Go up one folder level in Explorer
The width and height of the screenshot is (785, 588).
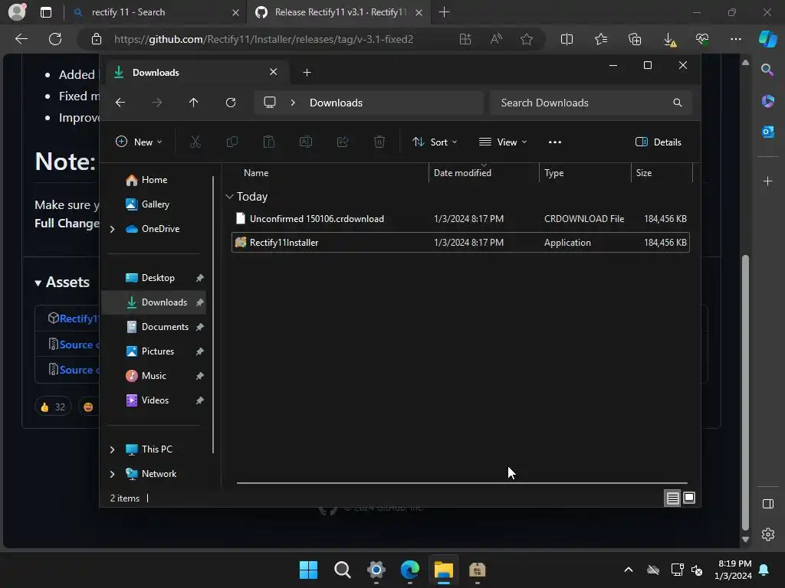194,103
